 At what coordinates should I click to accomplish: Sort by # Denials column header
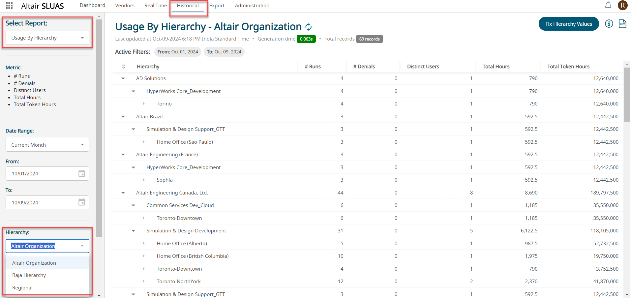click(364, 67)
